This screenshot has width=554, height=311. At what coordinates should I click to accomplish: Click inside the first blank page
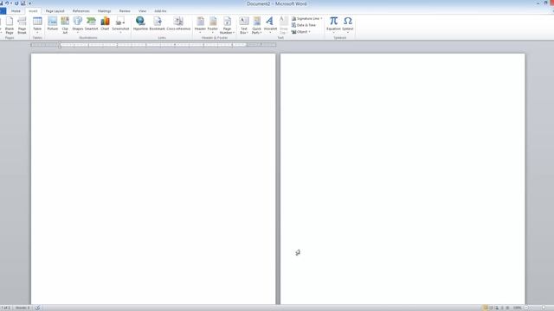153,179
